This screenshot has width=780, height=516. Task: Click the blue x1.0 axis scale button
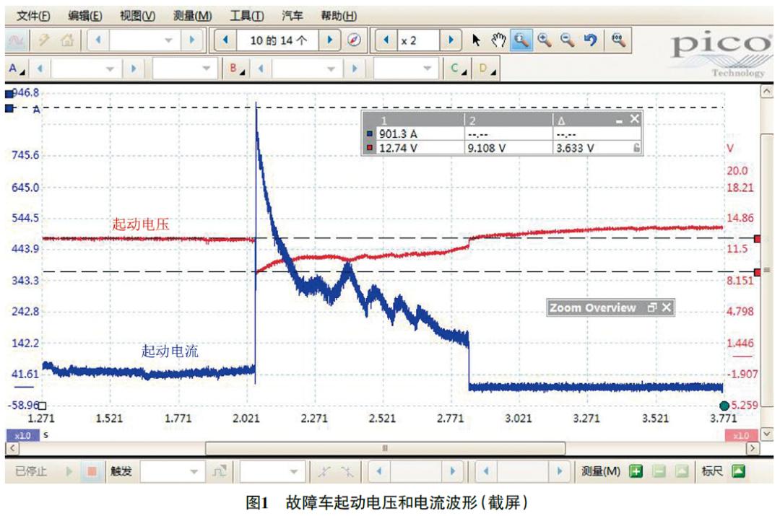pos(22,435)
